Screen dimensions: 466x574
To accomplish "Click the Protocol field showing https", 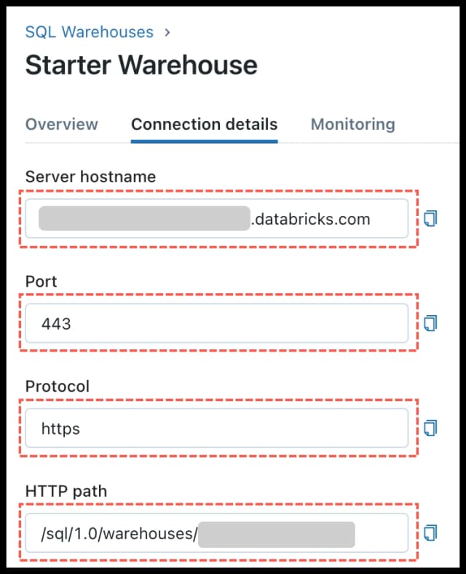I will pos(217,428).
